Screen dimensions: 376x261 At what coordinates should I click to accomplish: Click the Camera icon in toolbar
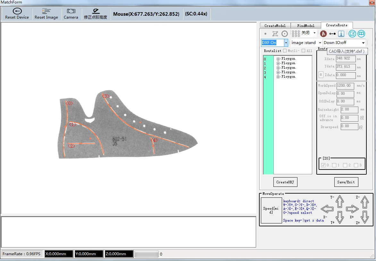(x=71, y=11)
